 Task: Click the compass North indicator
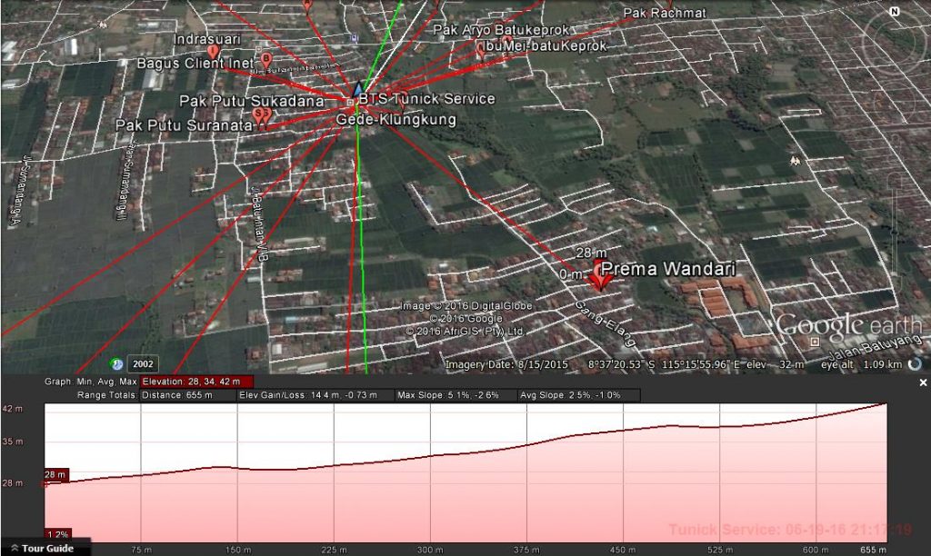895,11
